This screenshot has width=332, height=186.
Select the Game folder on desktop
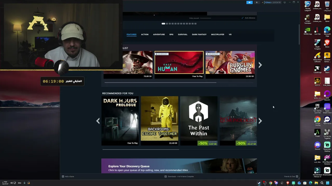click(x=327, y=18)
